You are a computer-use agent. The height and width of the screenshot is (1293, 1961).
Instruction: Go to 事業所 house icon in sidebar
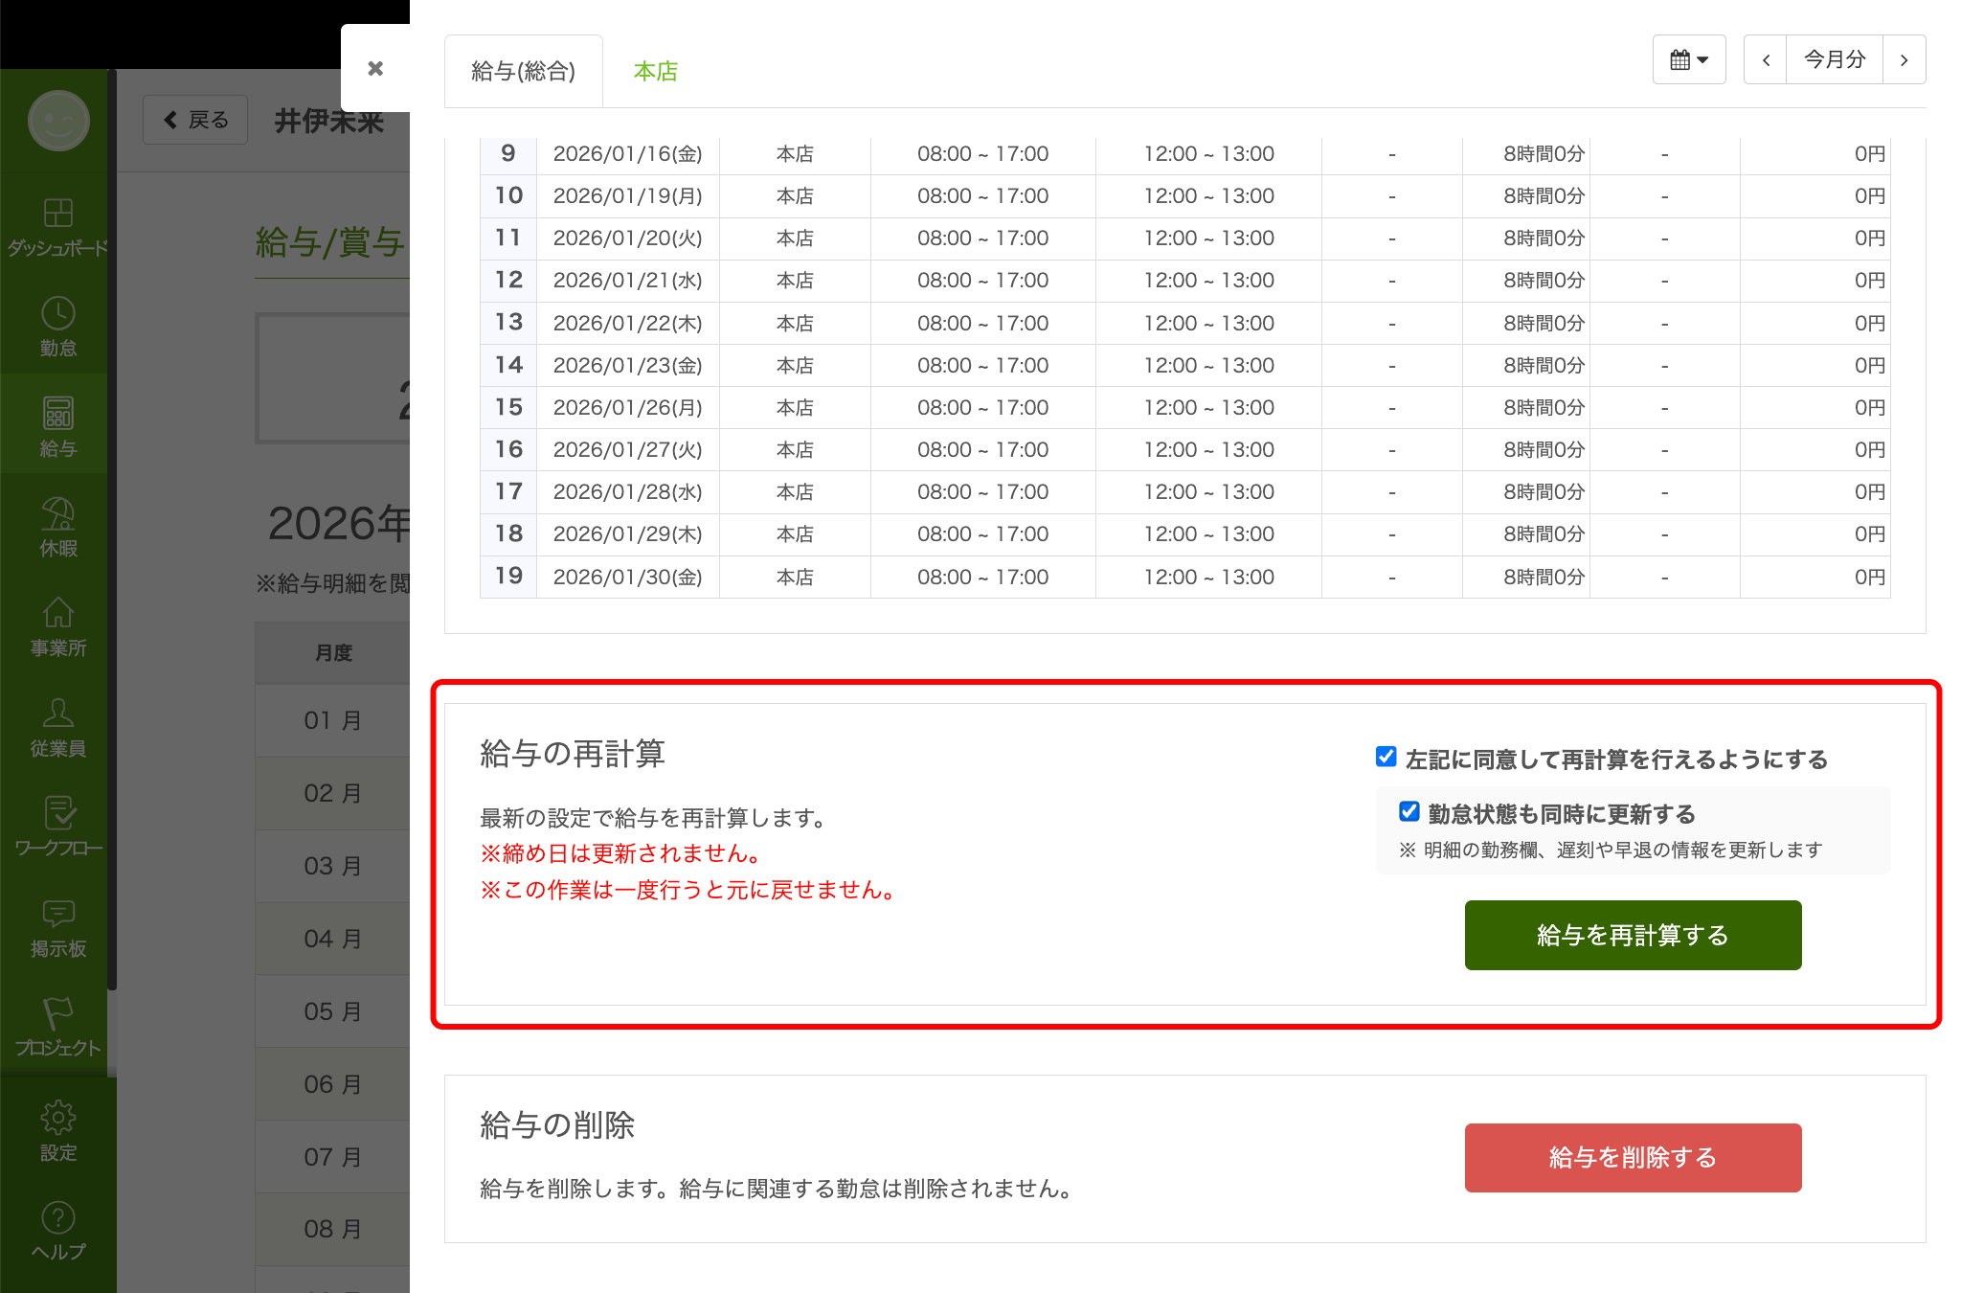click(x=57, y=614)
